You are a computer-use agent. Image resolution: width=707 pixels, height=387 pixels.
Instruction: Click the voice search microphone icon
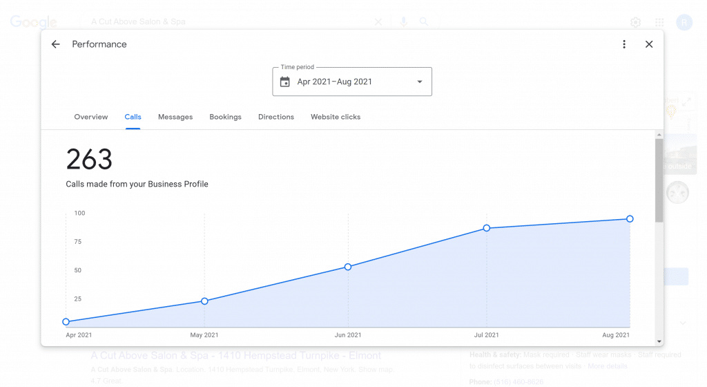tap(403, 21)
